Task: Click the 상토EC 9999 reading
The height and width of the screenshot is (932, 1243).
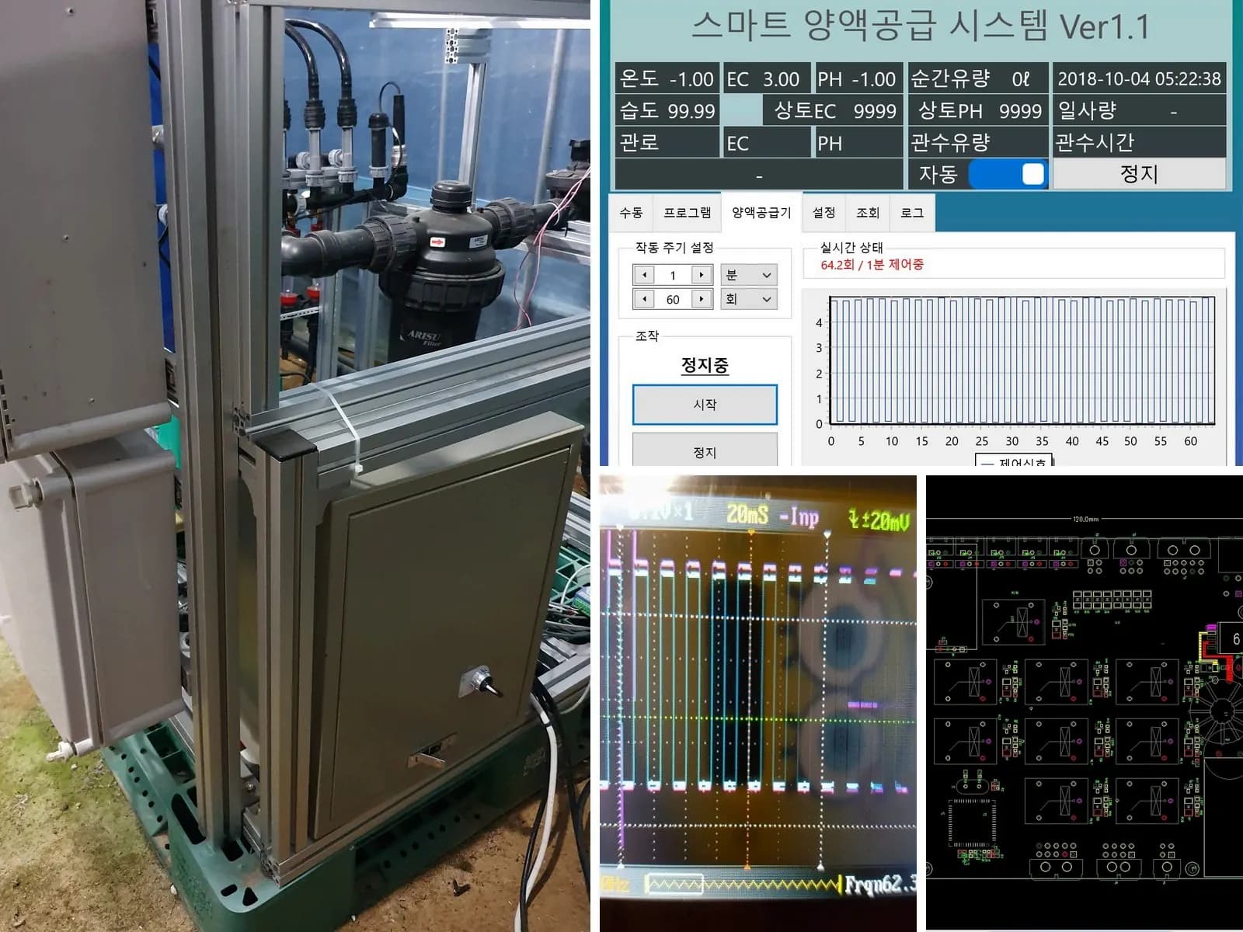Action: 831,110
